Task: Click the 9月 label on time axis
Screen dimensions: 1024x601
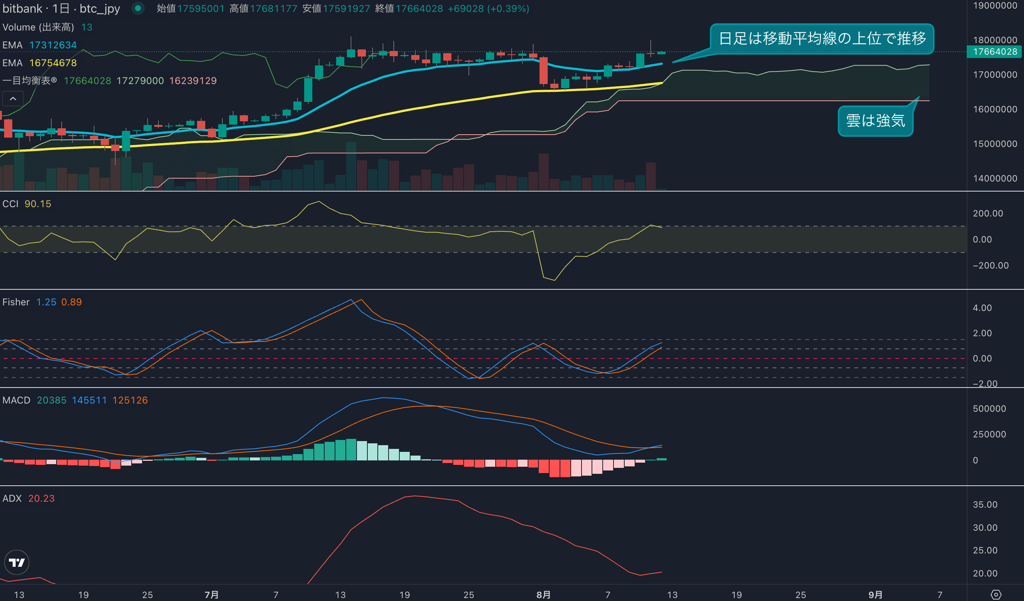Action: (875, 595)
